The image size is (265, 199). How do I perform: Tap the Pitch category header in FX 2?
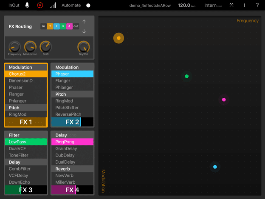(72, 94)
